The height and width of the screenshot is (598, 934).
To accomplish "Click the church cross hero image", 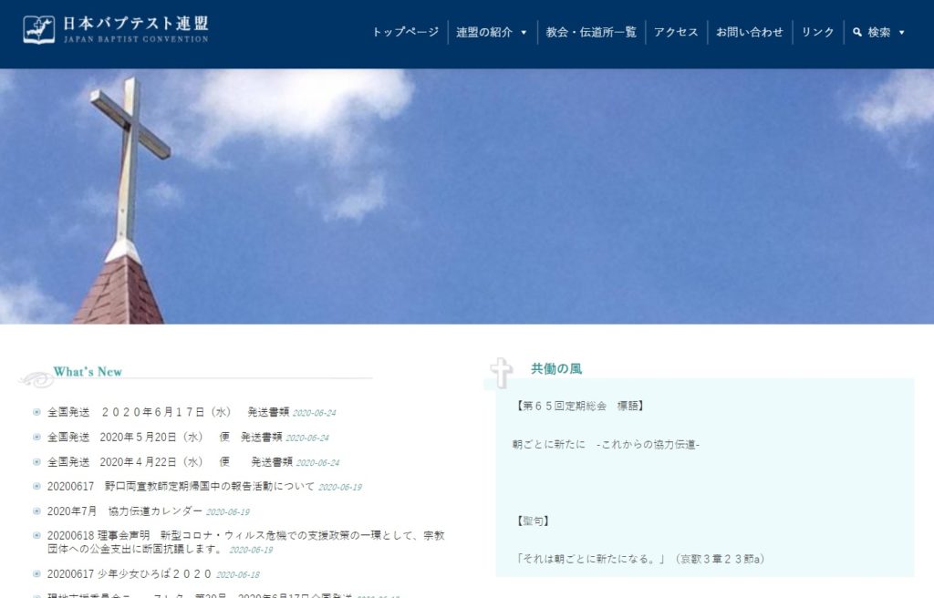I will [467, 197].
